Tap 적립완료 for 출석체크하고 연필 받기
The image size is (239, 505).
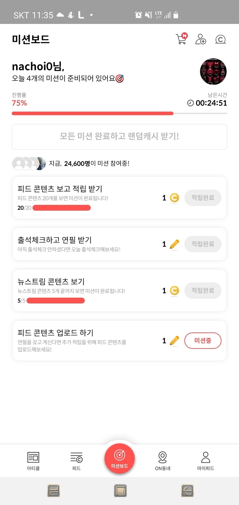point(203,244)
